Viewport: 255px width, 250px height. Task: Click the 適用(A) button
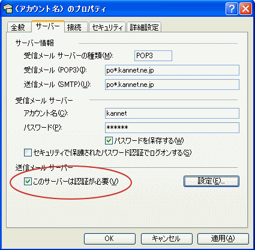(x=223, y=239)
